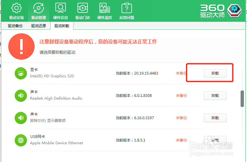
Task: Click the 显卡 category label
Action: [34, 69]
